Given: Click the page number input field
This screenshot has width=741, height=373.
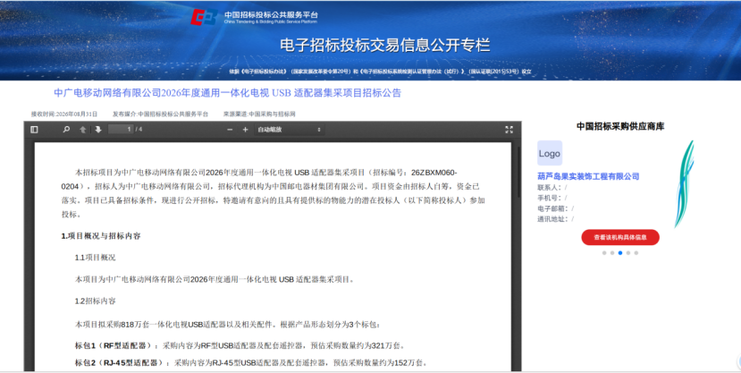Looking at the screenshot, I should click(x=121, y=130).
